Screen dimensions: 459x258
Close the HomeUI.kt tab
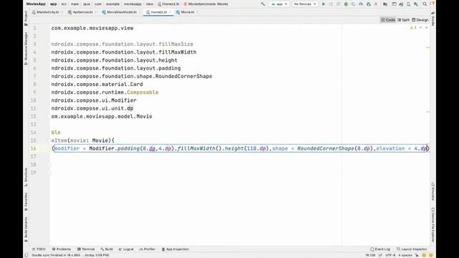pyautogui.click(x=171, y=12)
